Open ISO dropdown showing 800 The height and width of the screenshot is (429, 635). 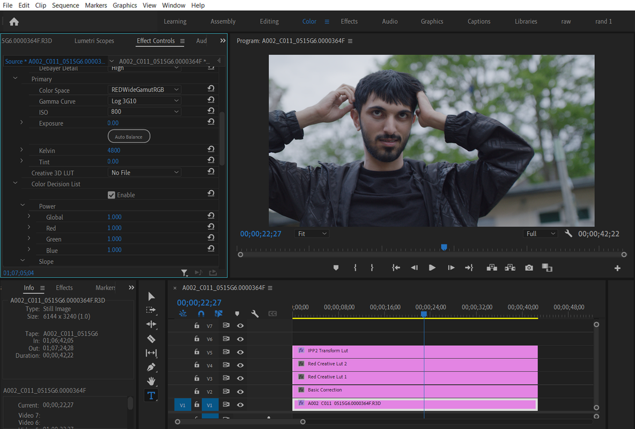(x=144, y=112)
